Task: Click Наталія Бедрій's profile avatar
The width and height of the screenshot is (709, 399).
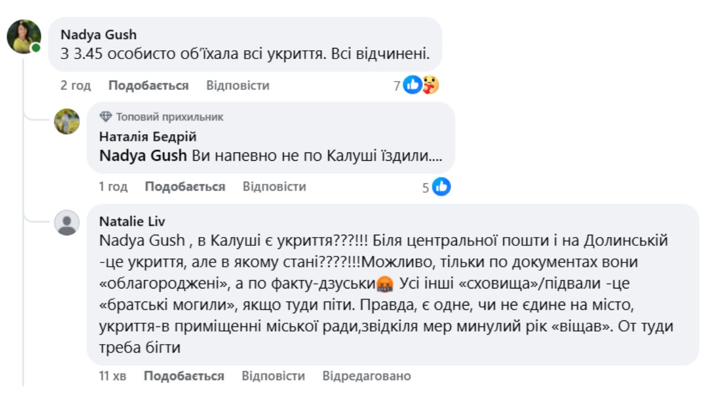Action: 67,121
